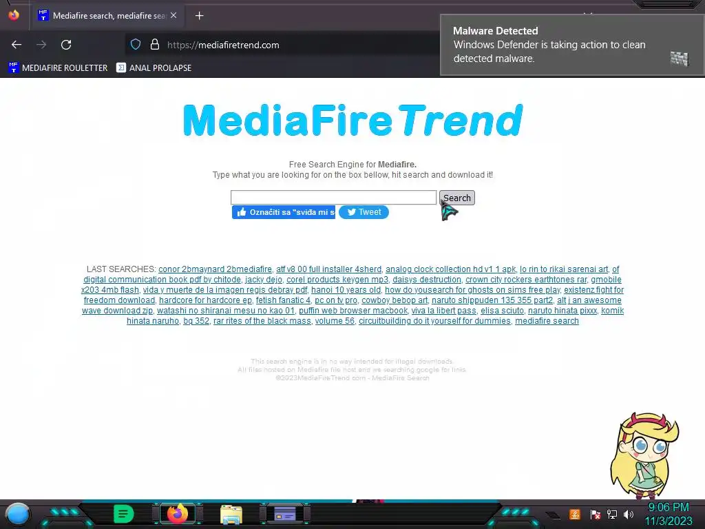Open the network tray icon
Image resolution: width=705 pixels, height=529 pixels.
click(x=612, y=514)
